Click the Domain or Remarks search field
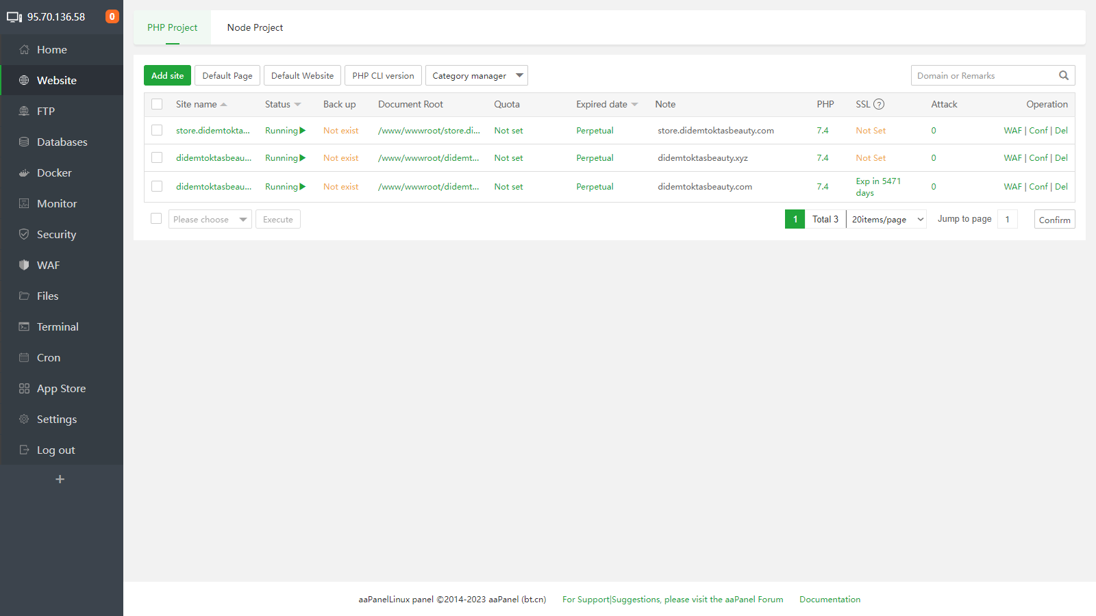Viewport: 1096px width, 616px height. click(983, 76)
